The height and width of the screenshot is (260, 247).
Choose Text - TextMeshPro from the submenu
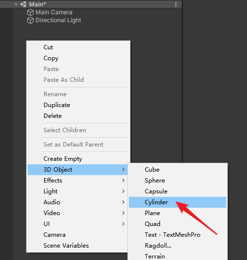[178, 235]
